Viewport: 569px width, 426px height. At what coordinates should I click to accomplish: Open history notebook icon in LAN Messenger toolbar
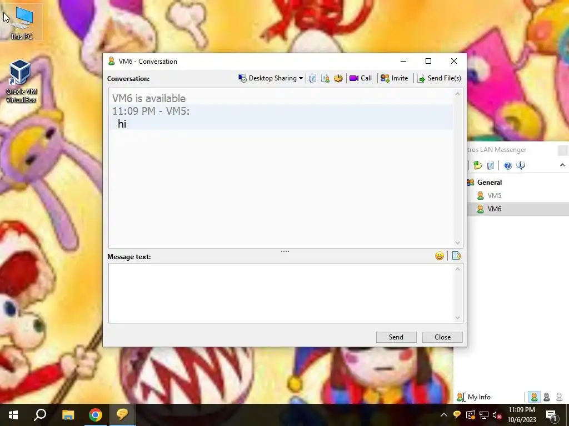(490, 165)
